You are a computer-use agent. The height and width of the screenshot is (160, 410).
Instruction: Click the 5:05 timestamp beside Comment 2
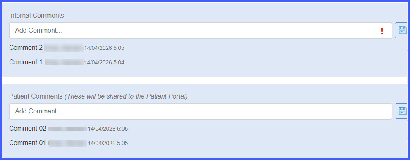[104, 48]
